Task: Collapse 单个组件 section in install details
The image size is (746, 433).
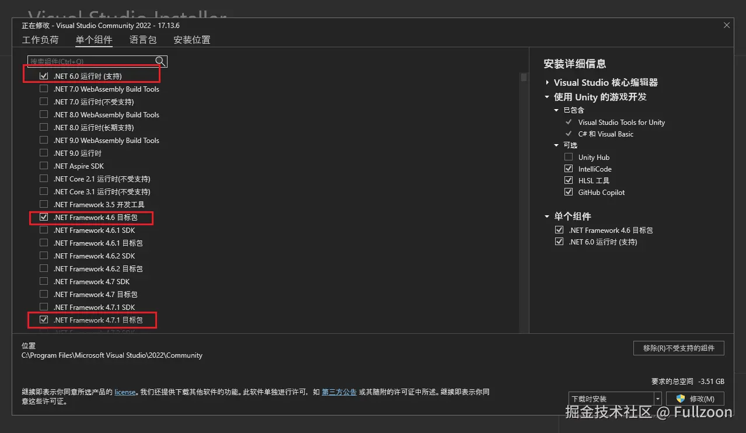Action: click(x=548, y=216)
